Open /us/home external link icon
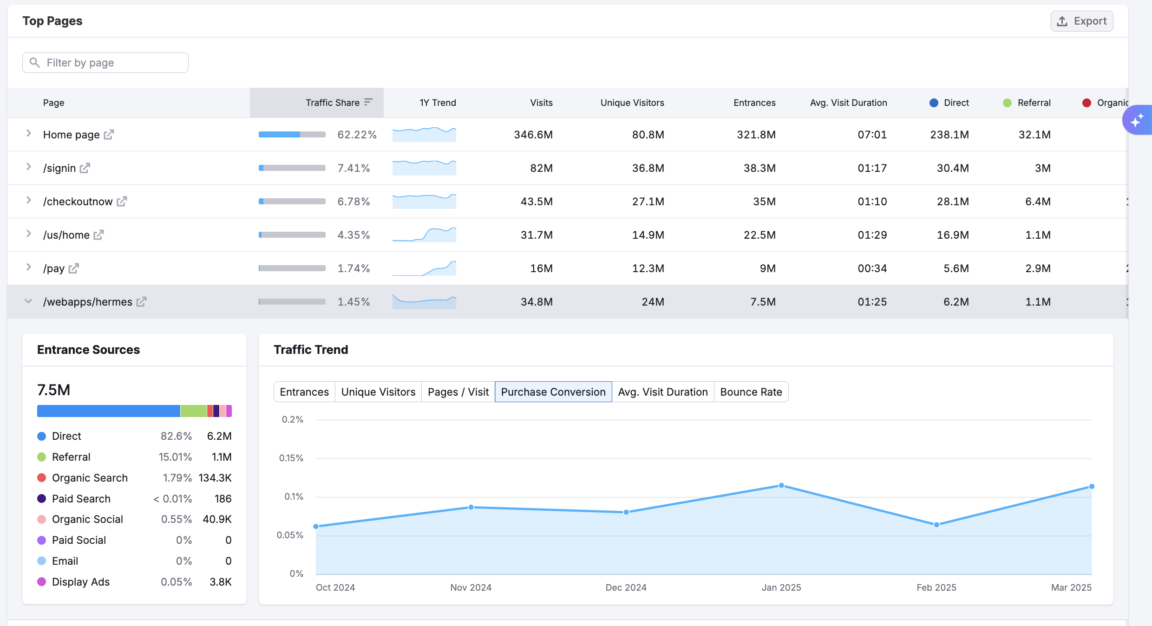The height and width of the screenshot is (626, 1152). (x=98, y=235)
